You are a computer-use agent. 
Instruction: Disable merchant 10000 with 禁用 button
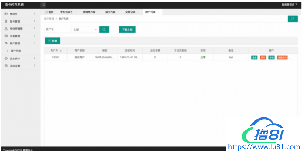click(263, 58)
